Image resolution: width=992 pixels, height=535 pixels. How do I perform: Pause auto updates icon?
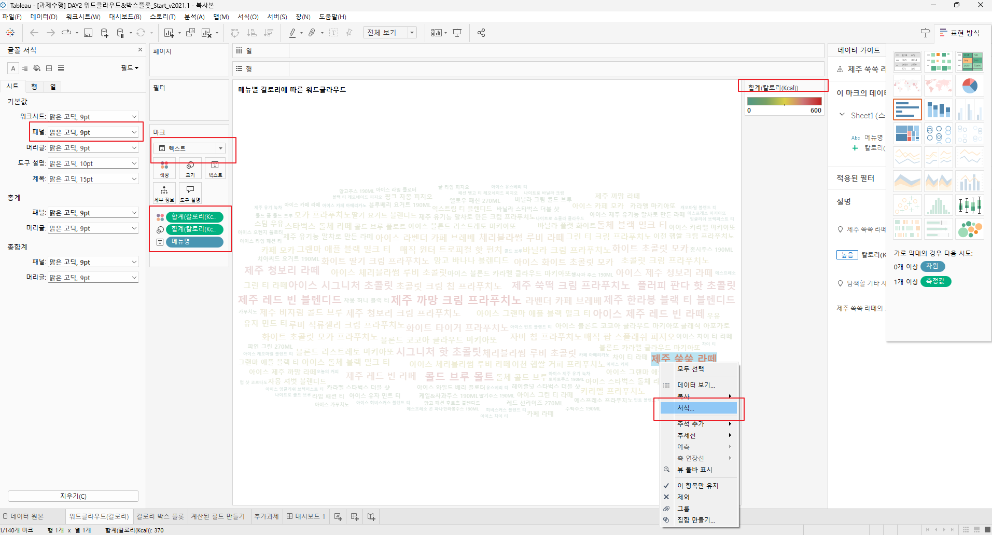click(x=120, y=33)
